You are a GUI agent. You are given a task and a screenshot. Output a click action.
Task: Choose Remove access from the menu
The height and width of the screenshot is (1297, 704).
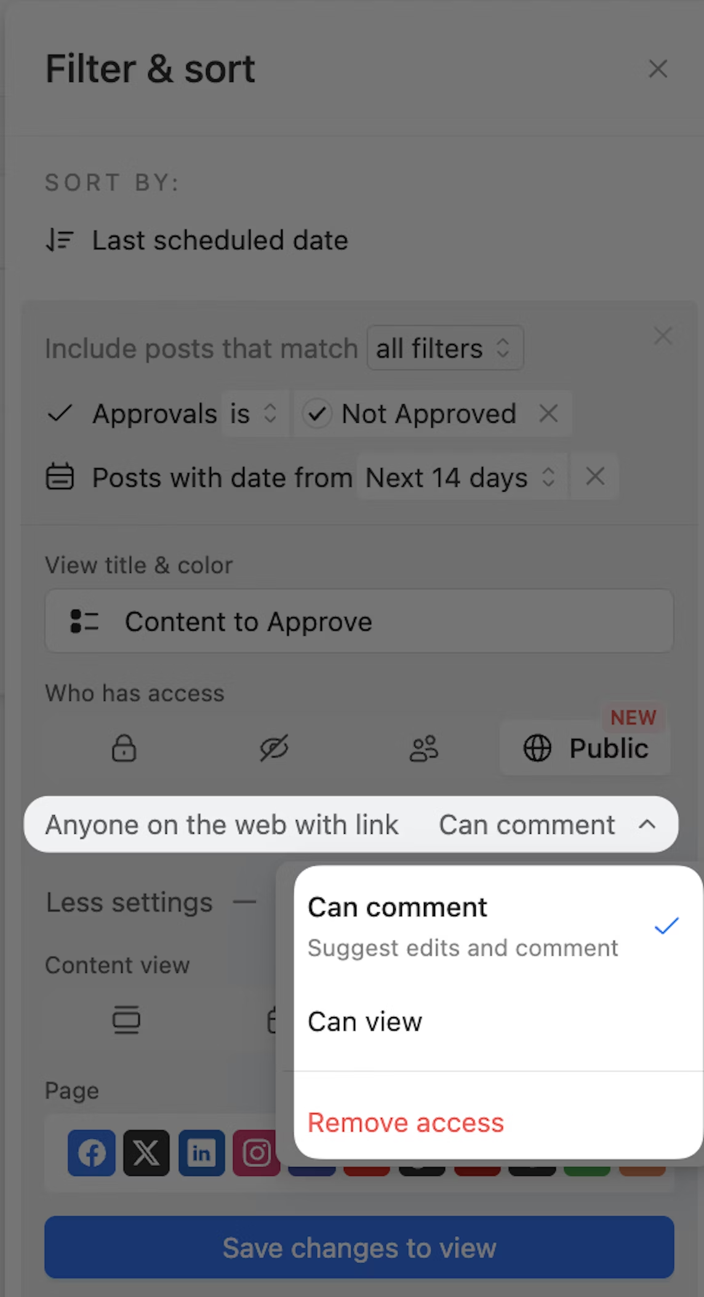[x=406, y=1123]
